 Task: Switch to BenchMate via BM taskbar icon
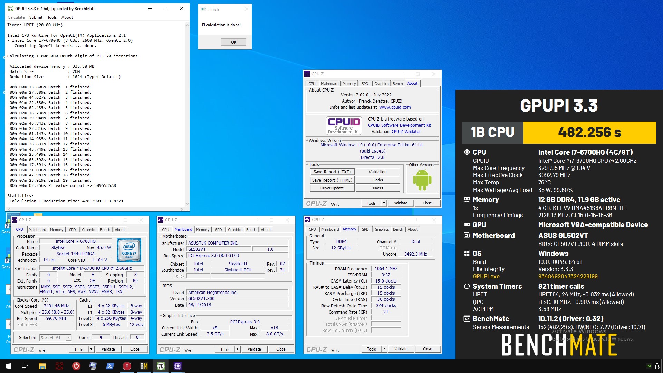[144, 366]
